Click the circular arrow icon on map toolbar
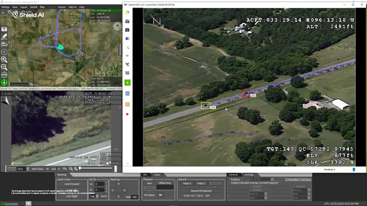The width and height of the screenshot is (367, 206). click(x=4, y=52)
